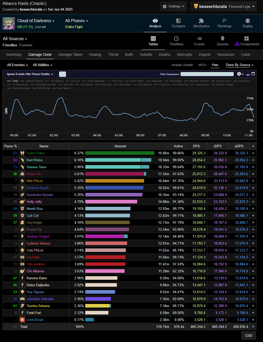Open the Analyze eye icon view
This screenshot has height=342, width=263.
(x=155, y=21)
